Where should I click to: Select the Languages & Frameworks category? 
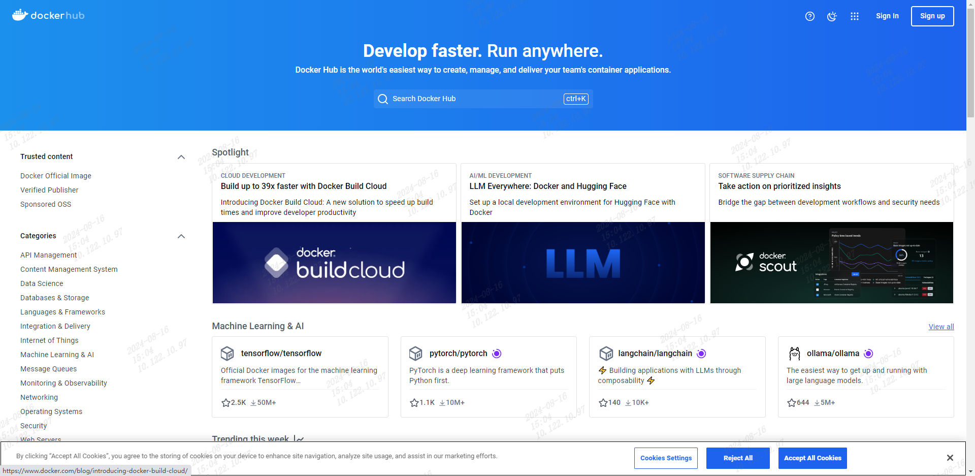click(x=63, y=312)
